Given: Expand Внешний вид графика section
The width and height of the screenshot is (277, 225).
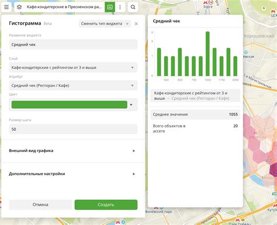Looking at the screenshot, I should point(73,151).
